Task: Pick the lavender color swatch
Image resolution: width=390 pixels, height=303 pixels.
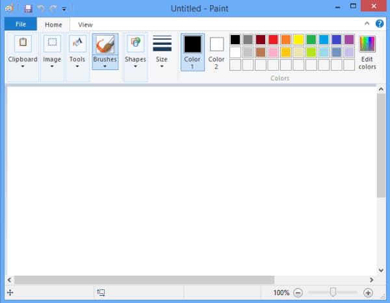Action: (349, 53)
